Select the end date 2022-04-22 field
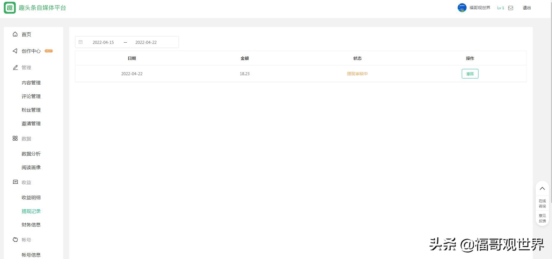 pyautogui.click(x=146, y=42)
